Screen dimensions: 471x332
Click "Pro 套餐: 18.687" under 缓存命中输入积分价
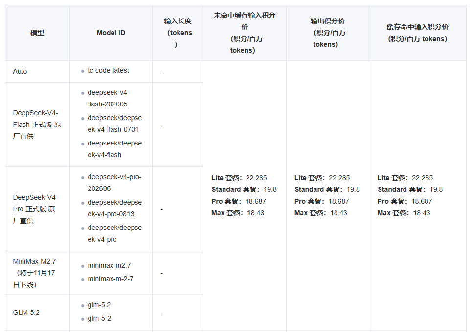click(405, 201)
